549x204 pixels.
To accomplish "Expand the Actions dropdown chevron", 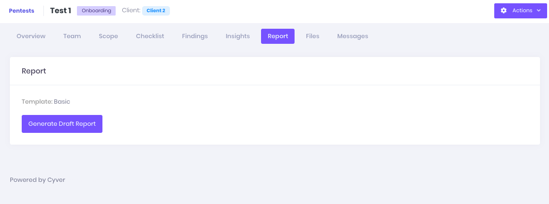I will (539, 10).
